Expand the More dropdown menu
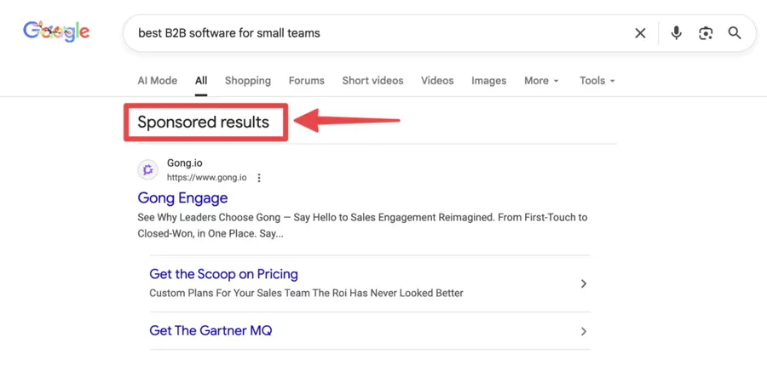This screenshot has height=377, width=767. point(541,81)
